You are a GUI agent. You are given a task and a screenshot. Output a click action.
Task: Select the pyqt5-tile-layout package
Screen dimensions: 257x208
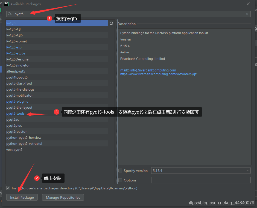coord(57,108)
